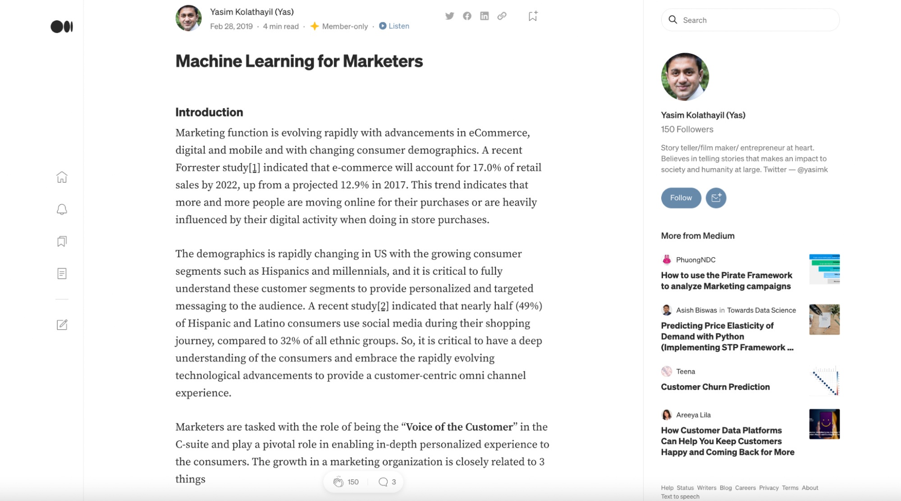
Task: Clap for the article
Action: point(339,481)
